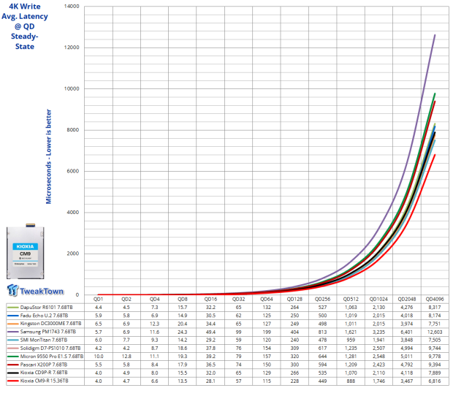453x415 pixels.
Task: Click the Kioxia CM9 drive product image
Action: 26,251
